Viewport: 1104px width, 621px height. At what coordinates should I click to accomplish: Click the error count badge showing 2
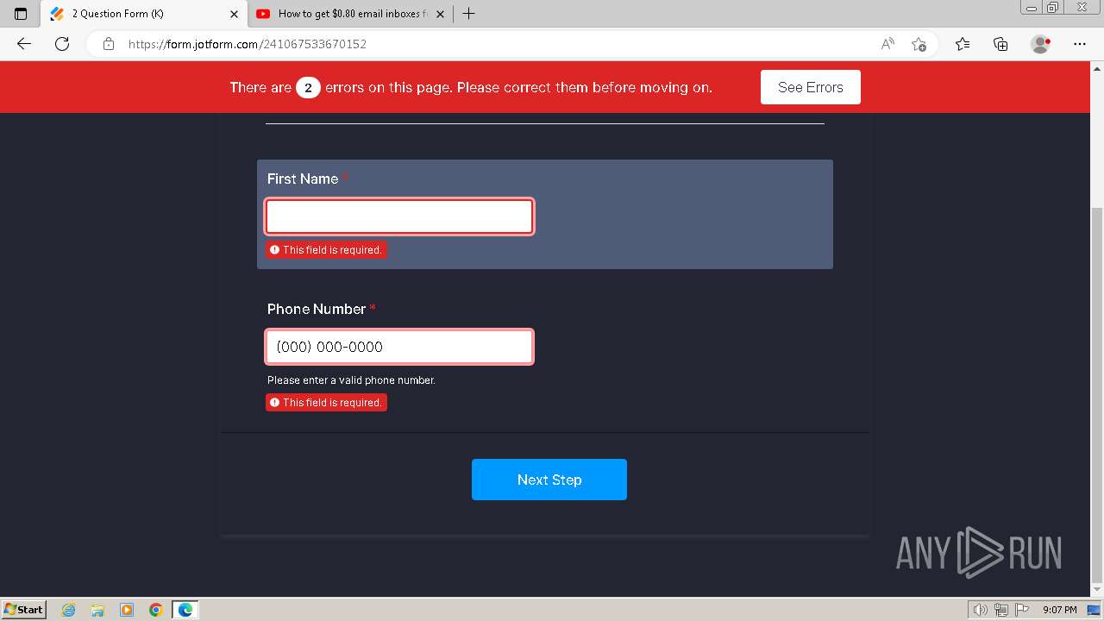pos(308,87)
